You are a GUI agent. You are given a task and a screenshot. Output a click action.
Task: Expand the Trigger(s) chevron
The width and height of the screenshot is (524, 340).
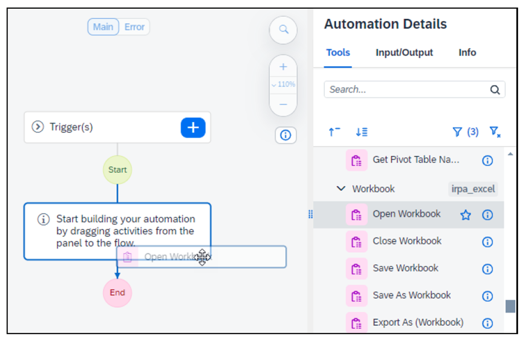(x=38, y=127)
